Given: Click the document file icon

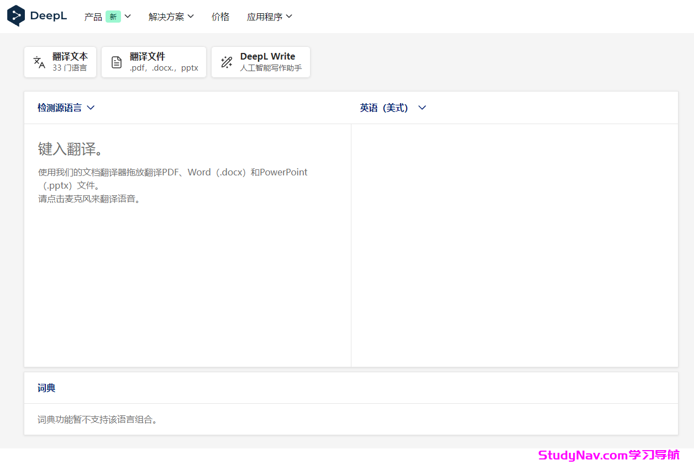Looking at the screenshot, I should click(117, 62).
